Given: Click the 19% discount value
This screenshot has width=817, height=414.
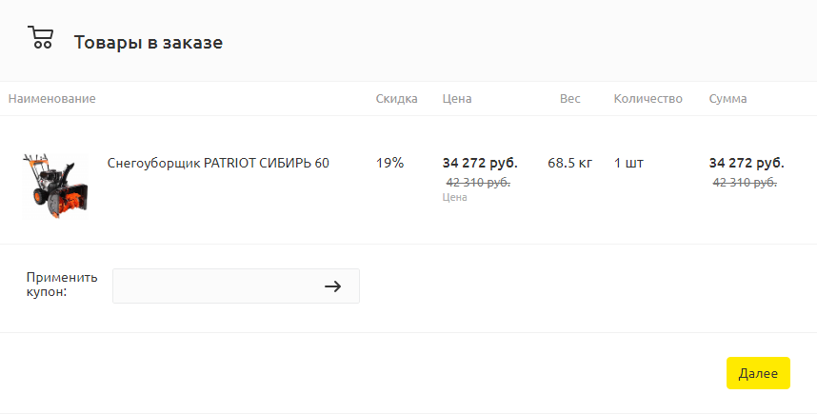Looking at the screenshot, I should (x=389, y=163).
